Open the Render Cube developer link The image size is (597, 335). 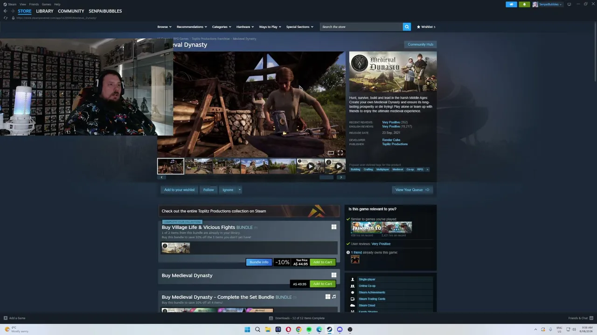(391, 140)
